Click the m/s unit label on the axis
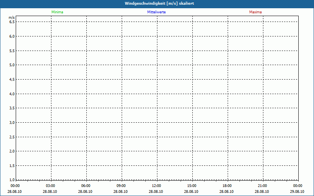 12,18
